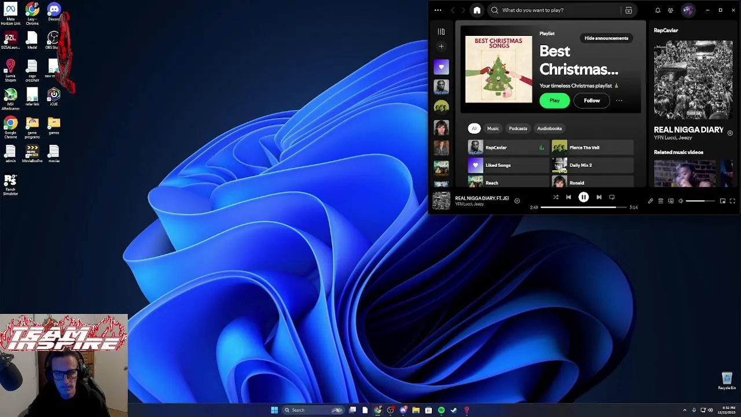Go back in Spotify navigation
The width and height of the screenshot is (741, 417).
(453, 10)
